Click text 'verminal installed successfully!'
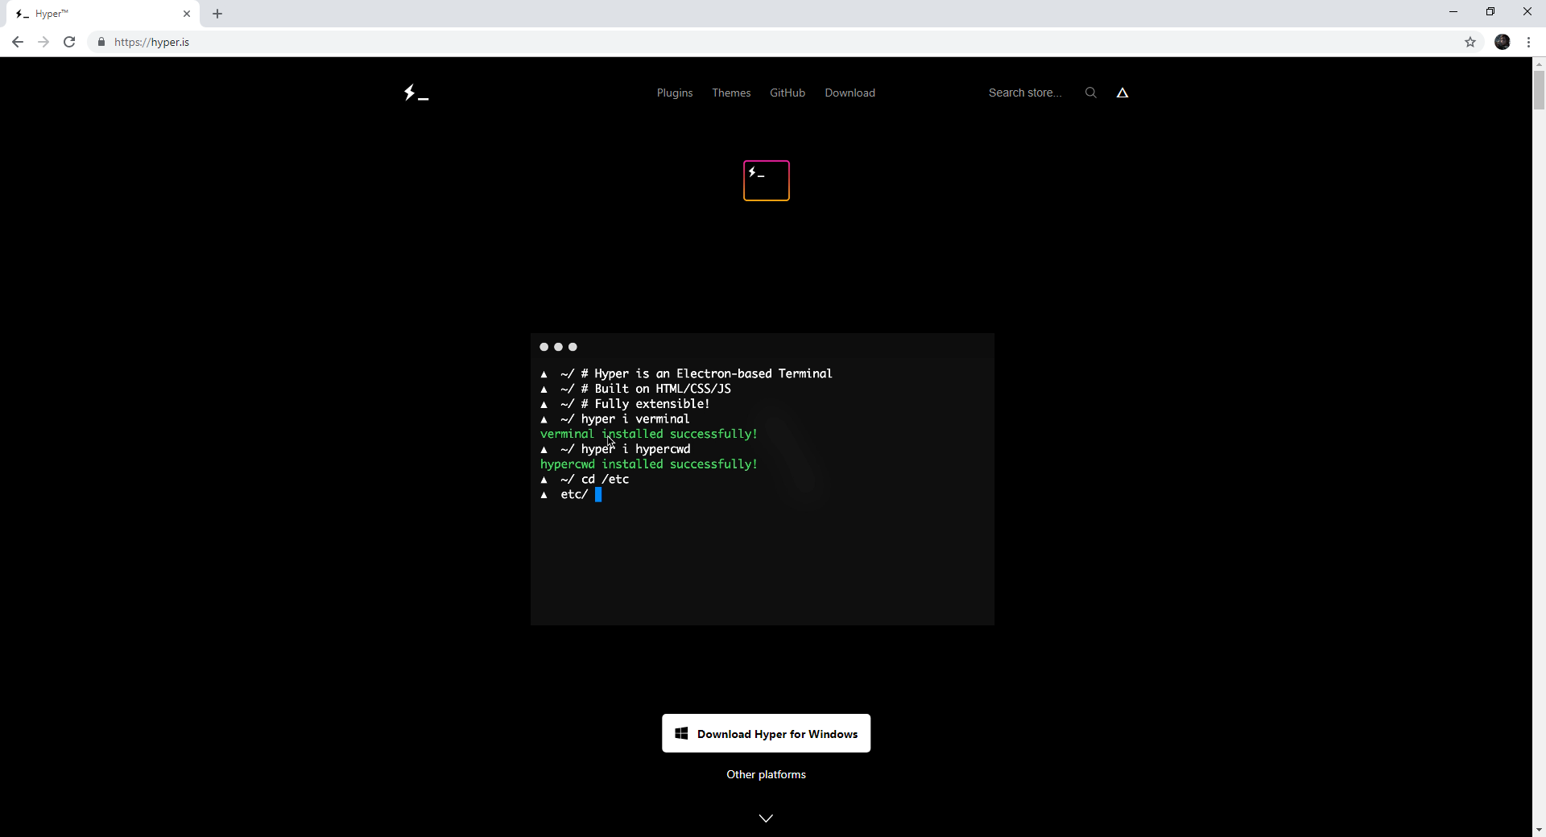The height and width of the screenshot is (837, 1546). point(648,434)
